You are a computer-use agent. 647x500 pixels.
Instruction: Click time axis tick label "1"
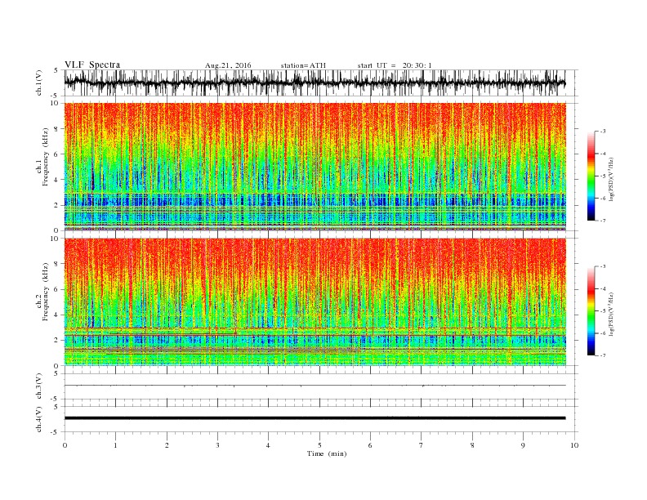[x=115, y=445]
